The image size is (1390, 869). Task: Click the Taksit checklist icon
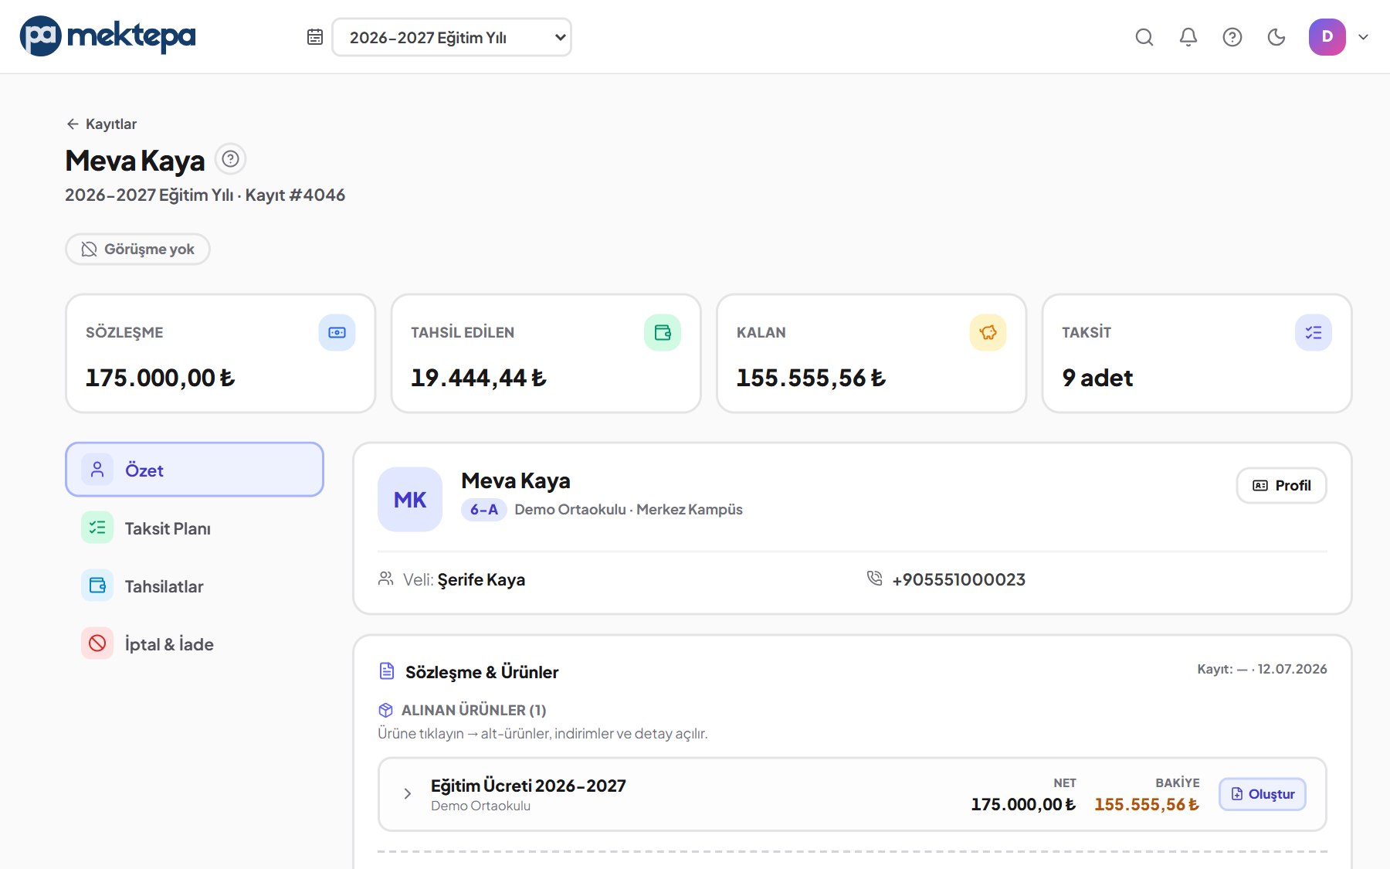coord(1314,332)
